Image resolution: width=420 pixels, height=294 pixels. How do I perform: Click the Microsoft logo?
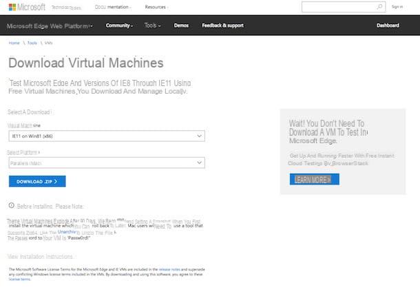click(27, 7)
